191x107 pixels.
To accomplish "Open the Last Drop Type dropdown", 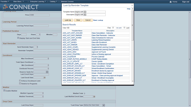I will (x=104, y=105).
